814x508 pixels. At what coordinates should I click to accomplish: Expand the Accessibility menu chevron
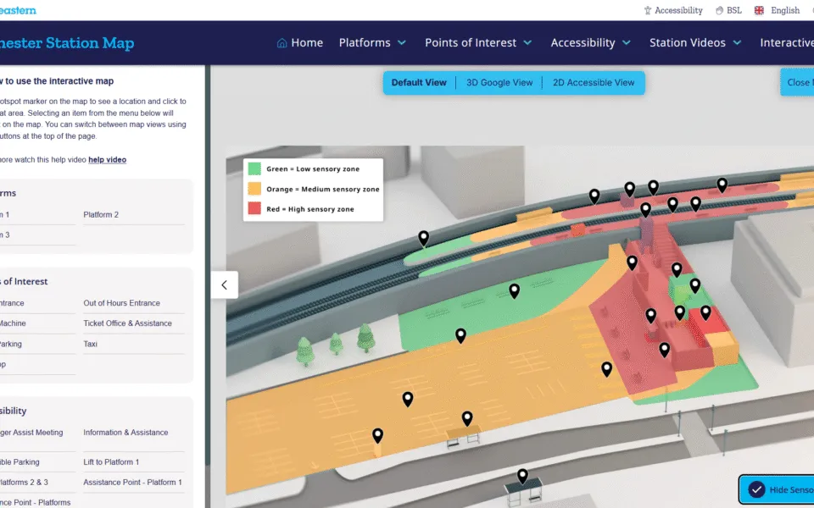[x=627, y=43]
